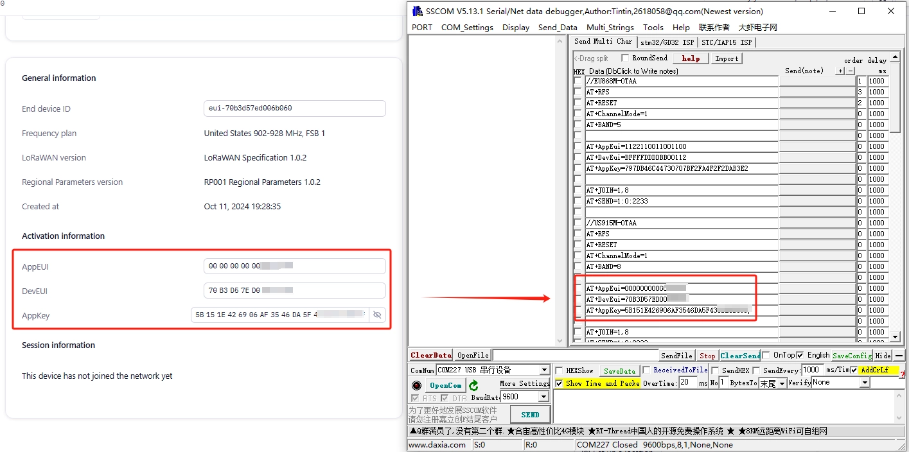Image resolution: width=909 pixels, height=452 pixels.
Task: Click the plus button beside Send(note)
Action: [x=840, y=71]
